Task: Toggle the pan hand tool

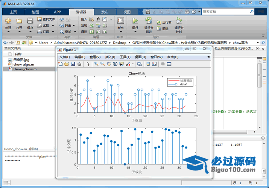Action: pos(109,64)
